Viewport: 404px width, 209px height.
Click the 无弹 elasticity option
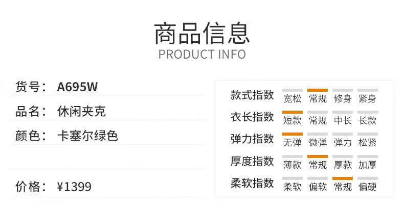(x=292, y=143)
